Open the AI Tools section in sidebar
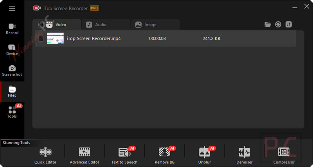313x167 pixels. pos(12,113)
